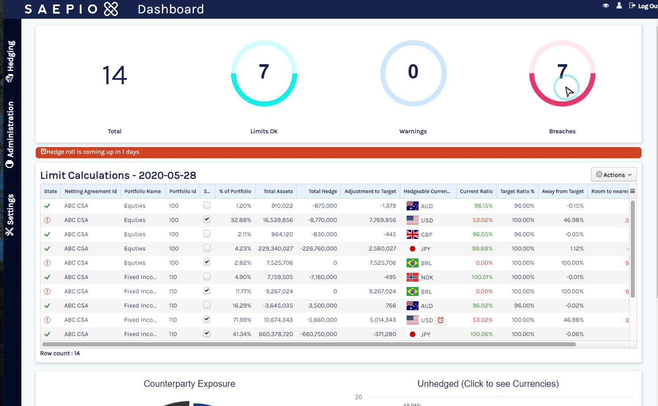Click the 53.02% ratio in USD Equties row
This screenshot has height=406, width=658.
point(482,220)
